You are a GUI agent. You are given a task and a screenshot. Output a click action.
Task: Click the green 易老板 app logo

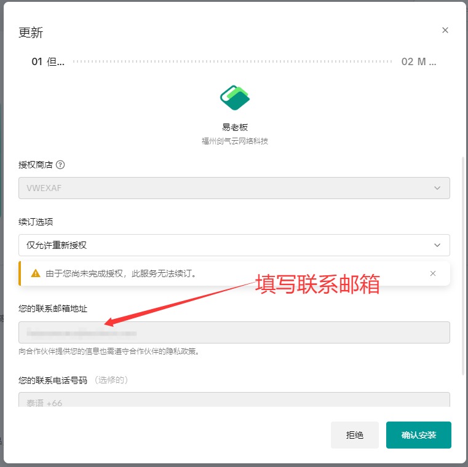[234, 98]
